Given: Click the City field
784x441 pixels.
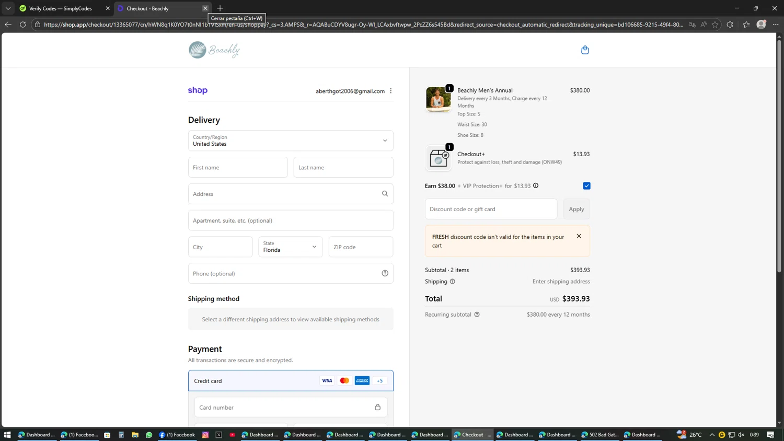Looking at the screenshot, I should 221,247.
